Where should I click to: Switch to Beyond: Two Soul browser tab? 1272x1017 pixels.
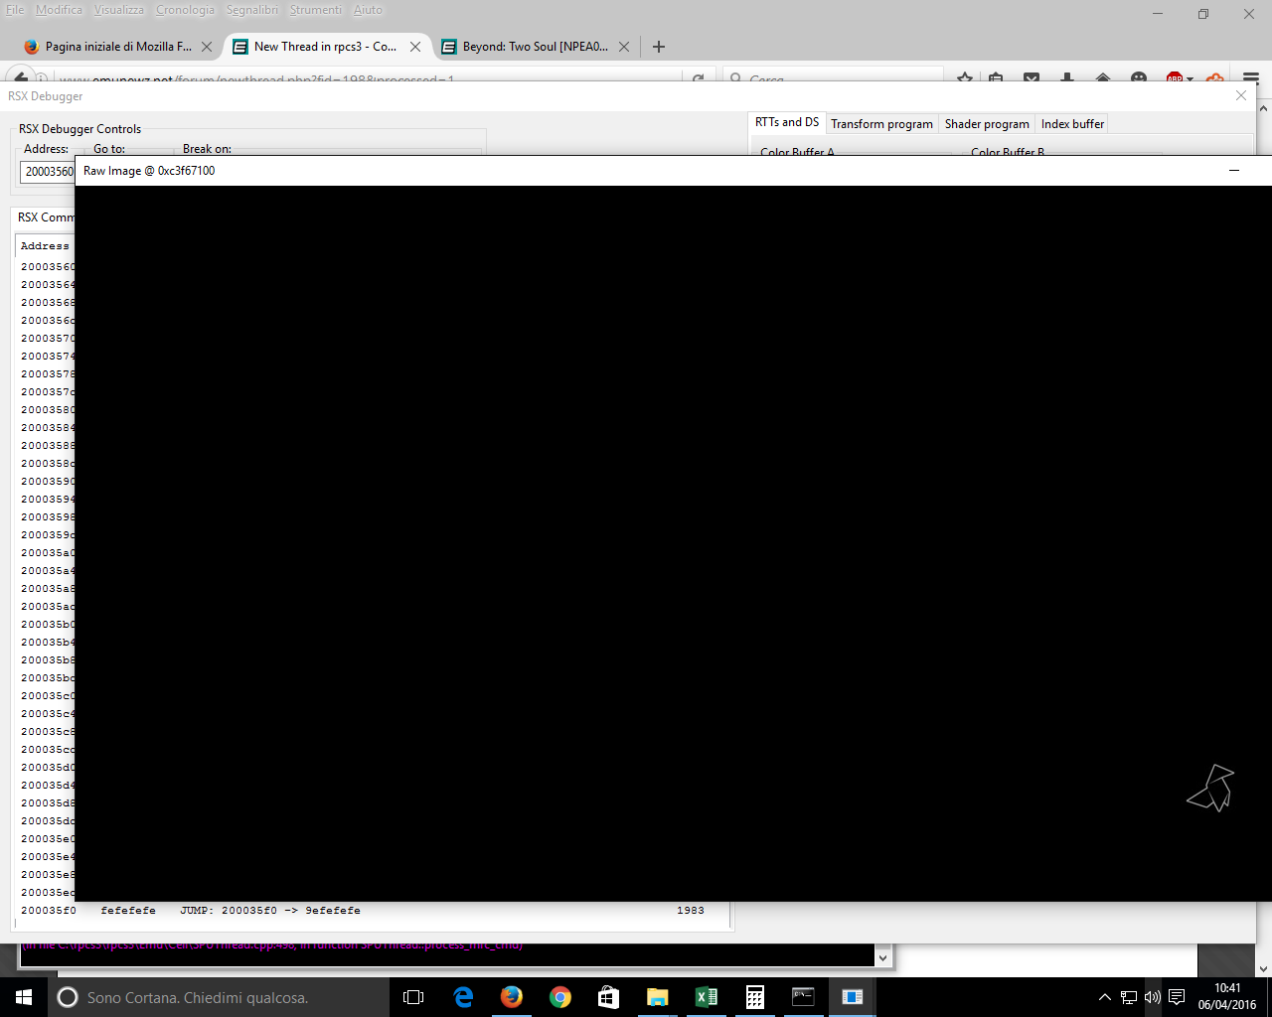click(x=535, y=47)
